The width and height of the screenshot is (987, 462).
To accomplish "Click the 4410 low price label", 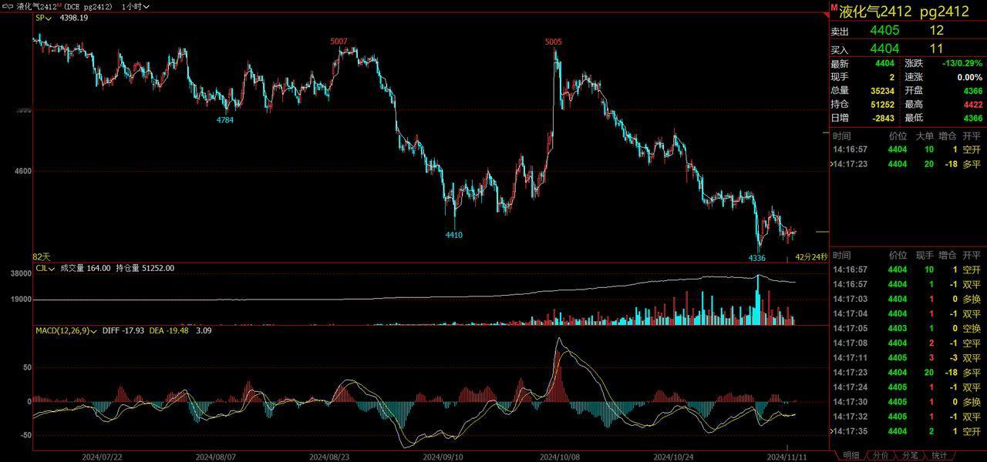I will pos(454,235).
